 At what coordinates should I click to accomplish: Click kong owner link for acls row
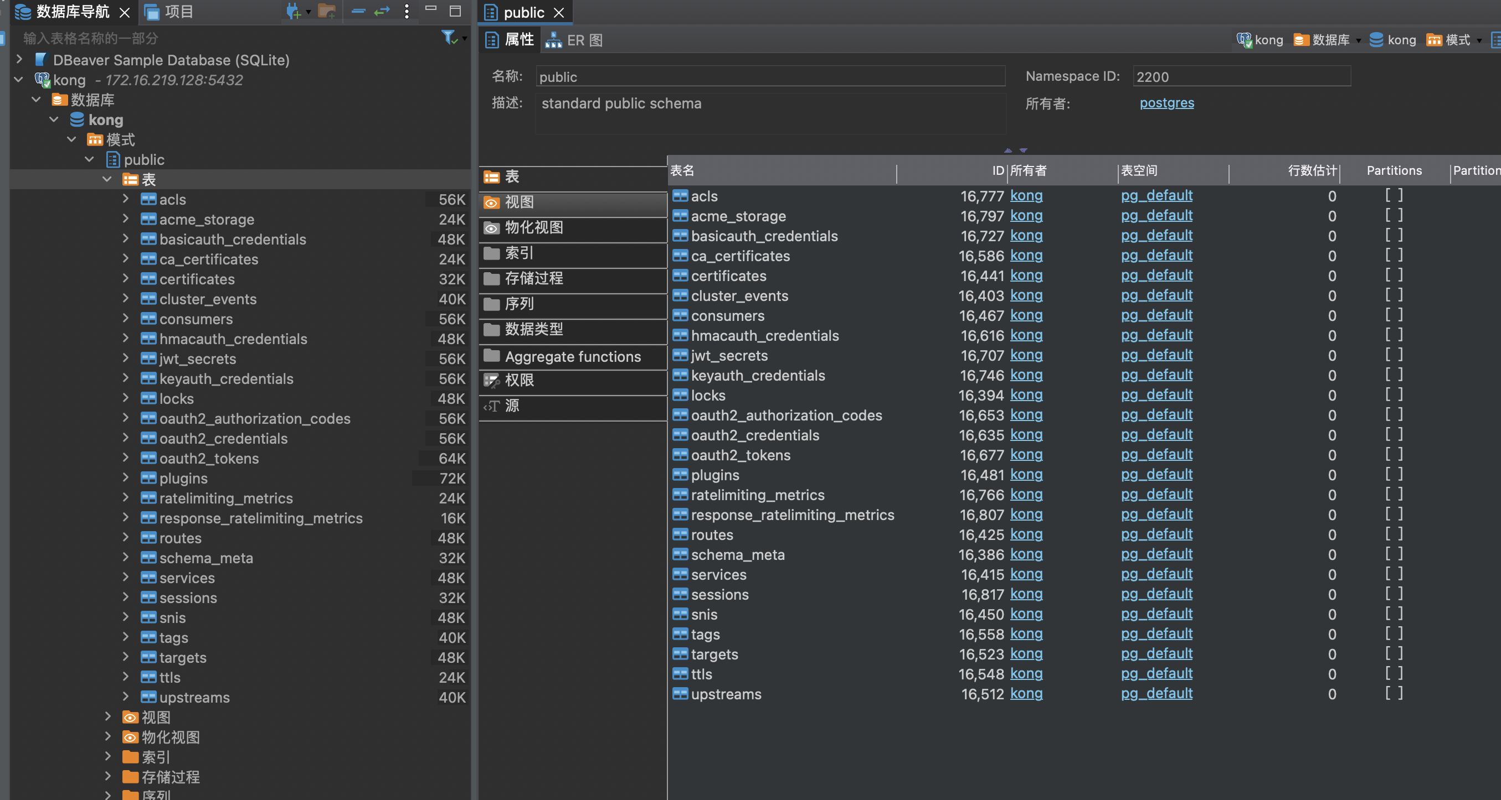tap(1026, 195)
